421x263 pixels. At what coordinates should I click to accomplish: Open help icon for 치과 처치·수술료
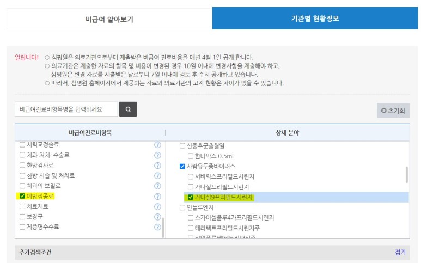(157, 155)
